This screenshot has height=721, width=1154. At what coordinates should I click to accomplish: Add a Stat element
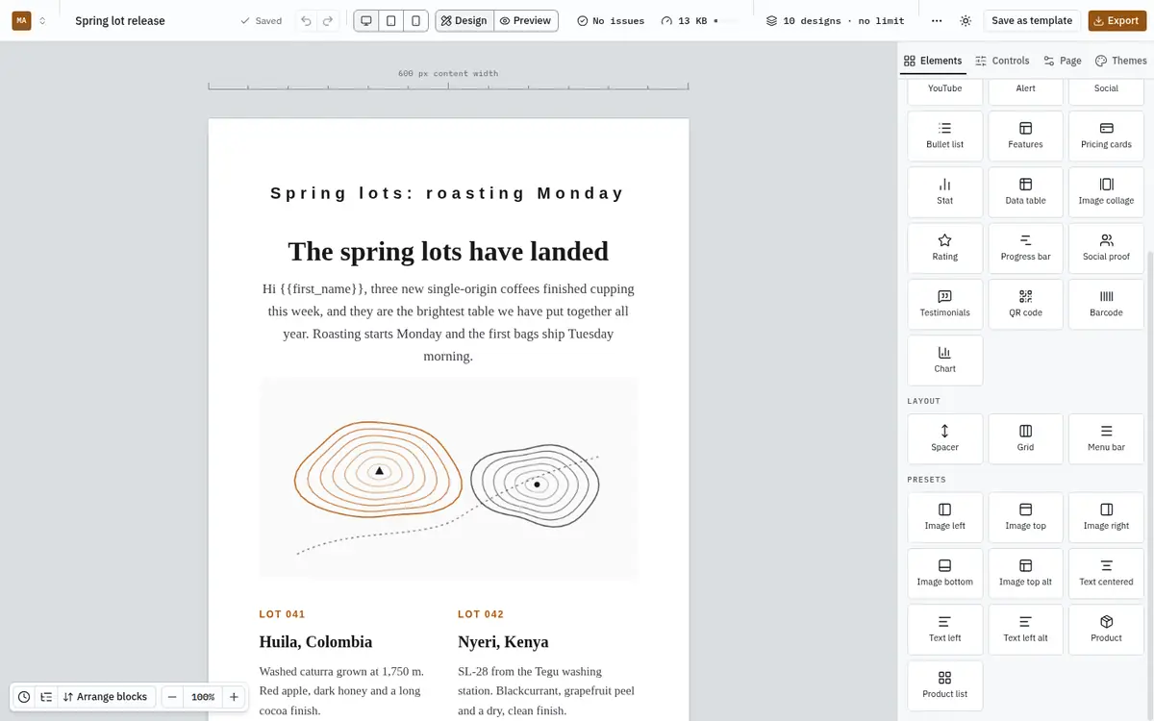(x=945, y=191)
